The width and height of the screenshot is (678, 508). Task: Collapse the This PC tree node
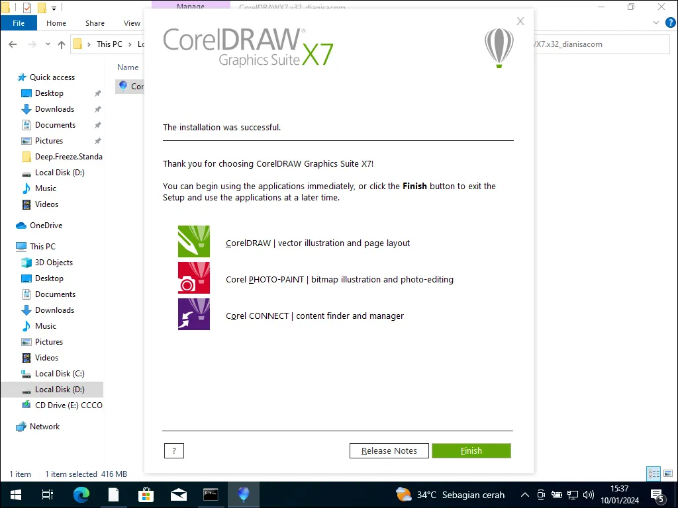(9, 247)
